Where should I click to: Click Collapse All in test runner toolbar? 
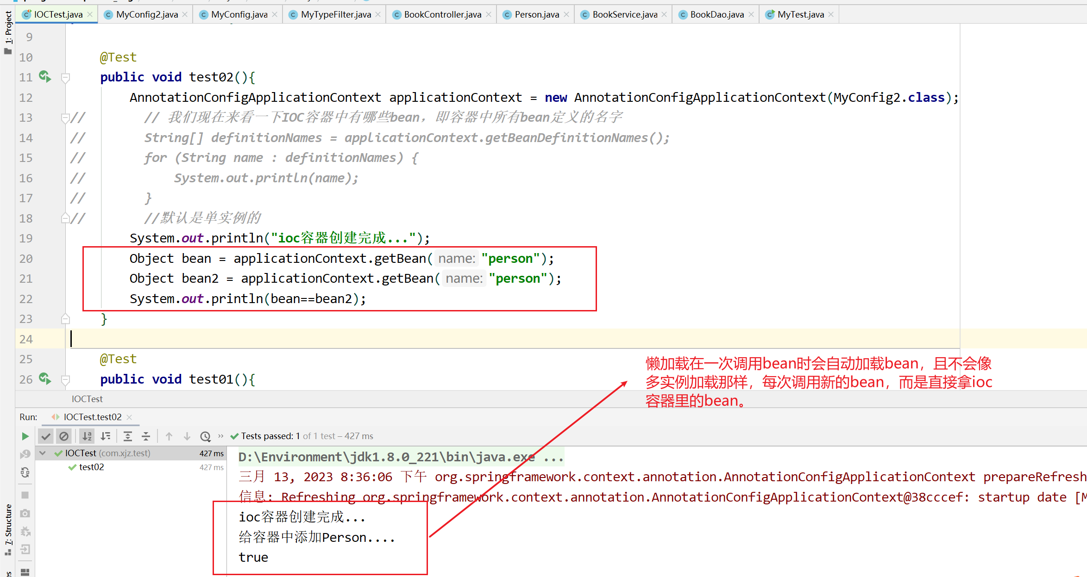[x=146, y=436]
